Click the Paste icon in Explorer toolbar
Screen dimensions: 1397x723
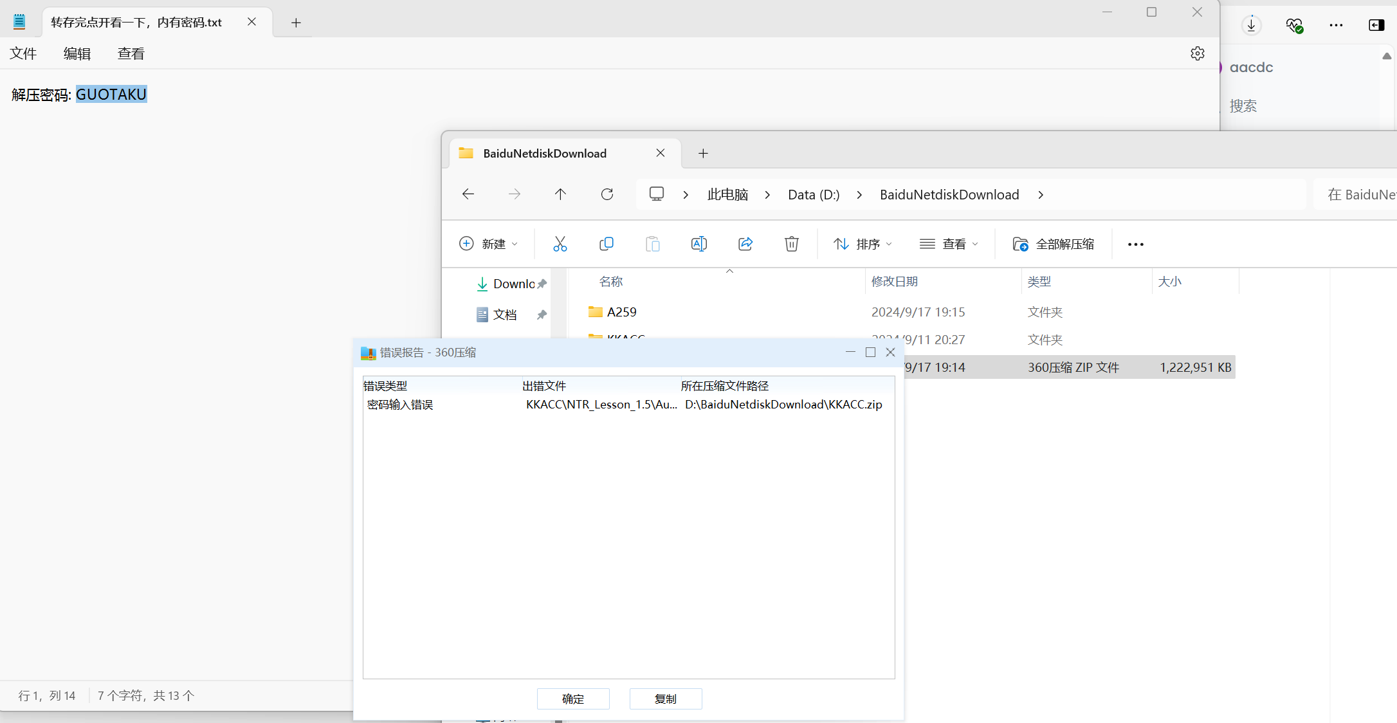tap(653, 244)
